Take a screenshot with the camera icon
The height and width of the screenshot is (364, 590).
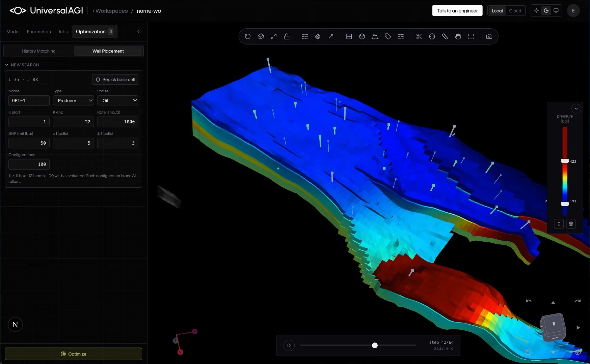(x=489, y=36)
